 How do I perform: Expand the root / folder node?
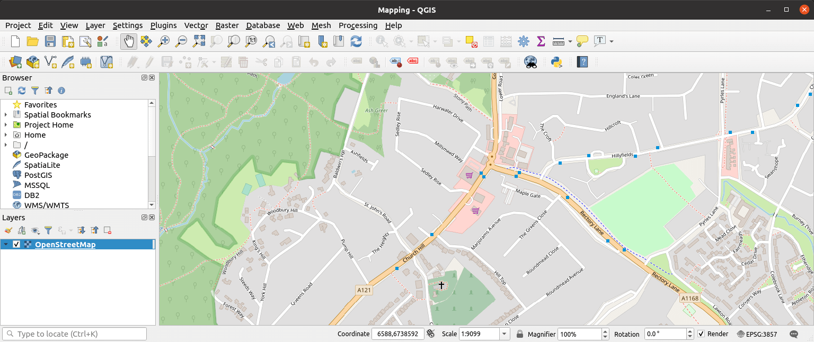(6, 145)
